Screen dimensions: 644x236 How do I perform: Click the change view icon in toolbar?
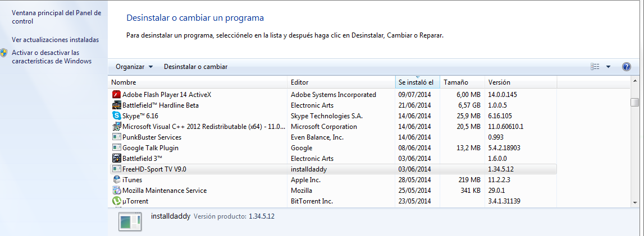[595, 67]
